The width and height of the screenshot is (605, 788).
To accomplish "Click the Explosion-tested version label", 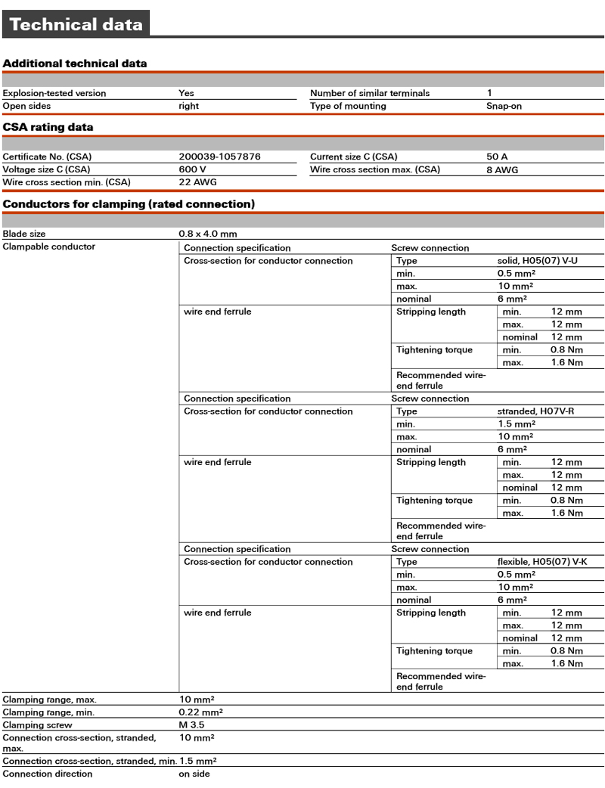I will click(x=54, y=93).
